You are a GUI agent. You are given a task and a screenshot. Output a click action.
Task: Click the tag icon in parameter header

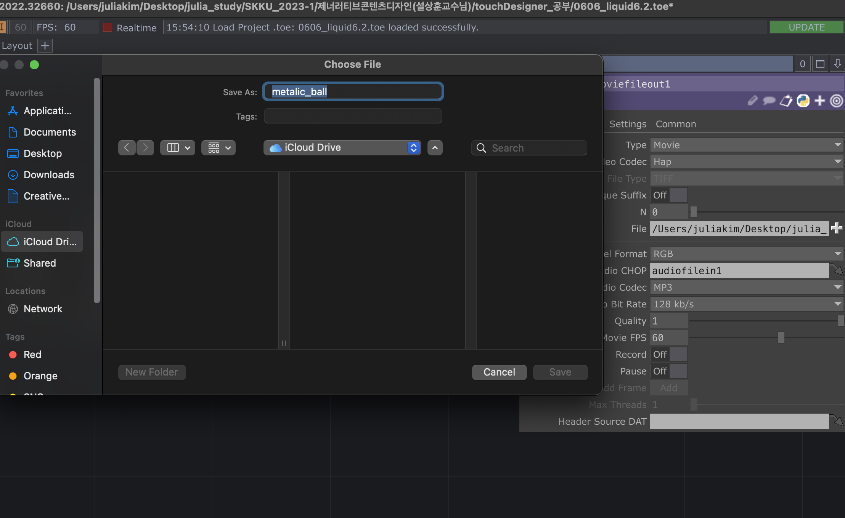point(786,101)
